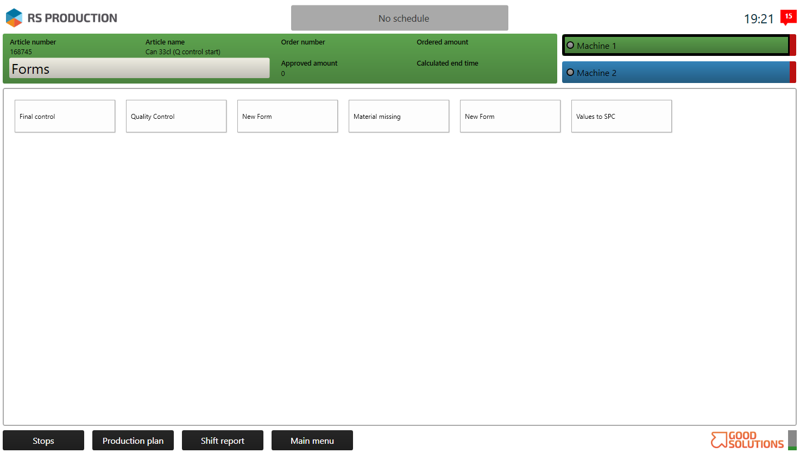Open New Form right of Quality Control
The image size is (800, 453).
(x=287, y=116)
